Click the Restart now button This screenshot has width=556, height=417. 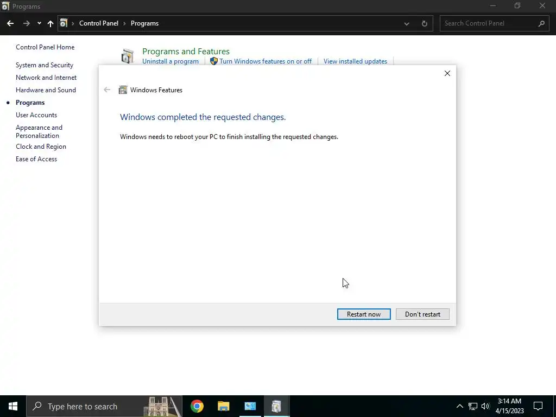[x=364, y=314]
